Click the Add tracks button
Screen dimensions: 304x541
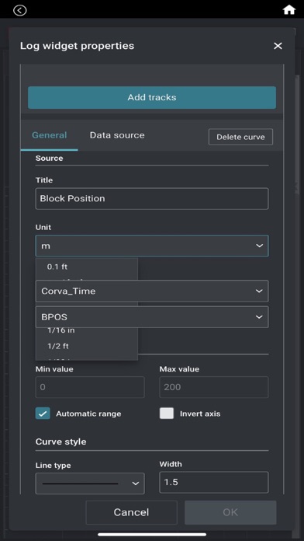152,97
